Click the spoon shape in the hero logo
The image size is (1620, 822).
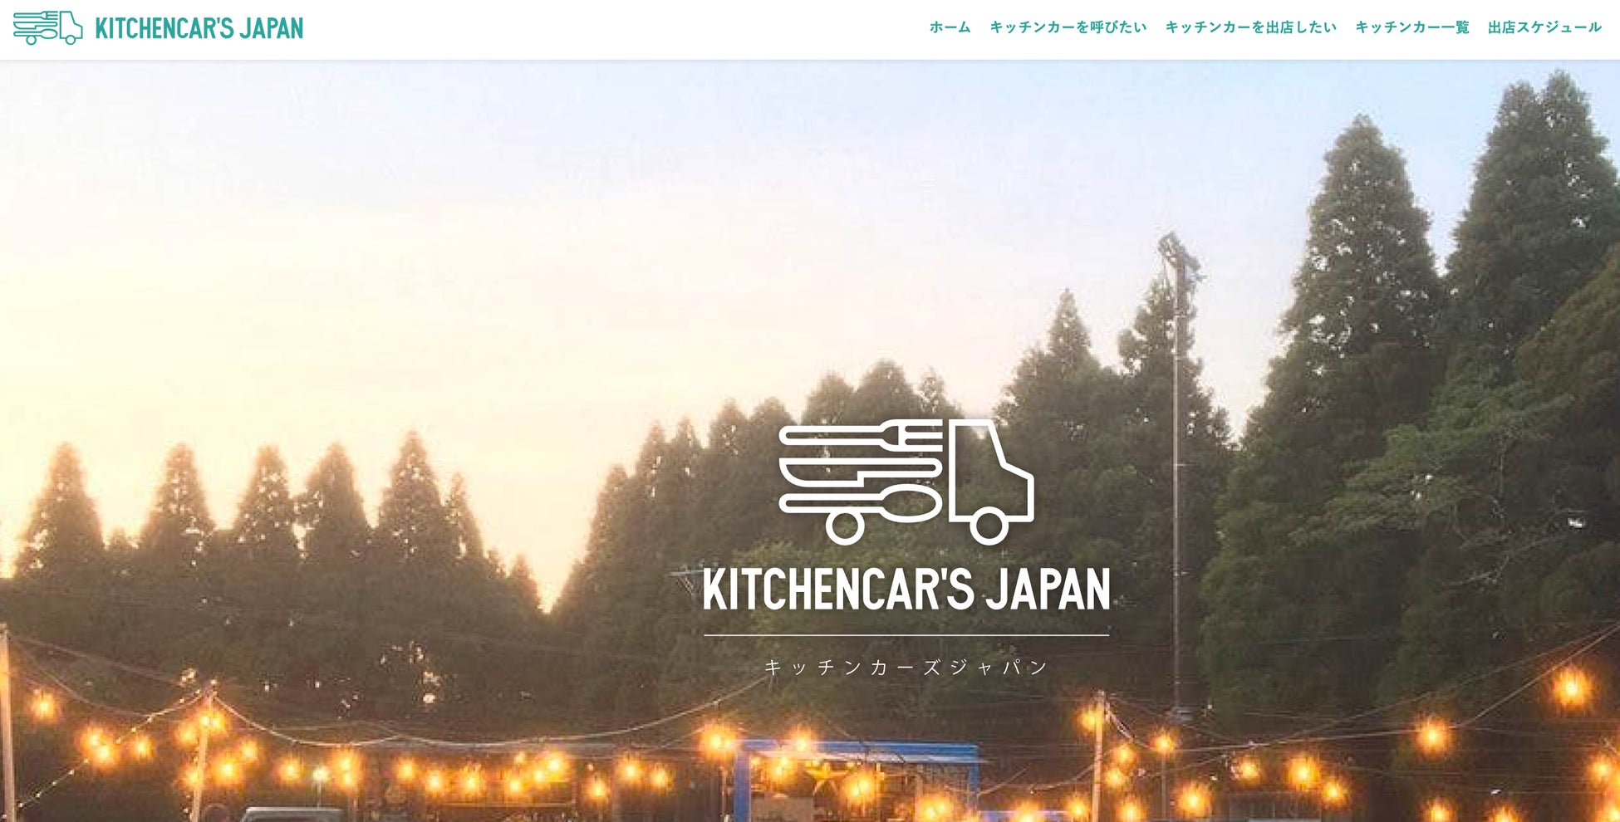click(x=860, y=502)
